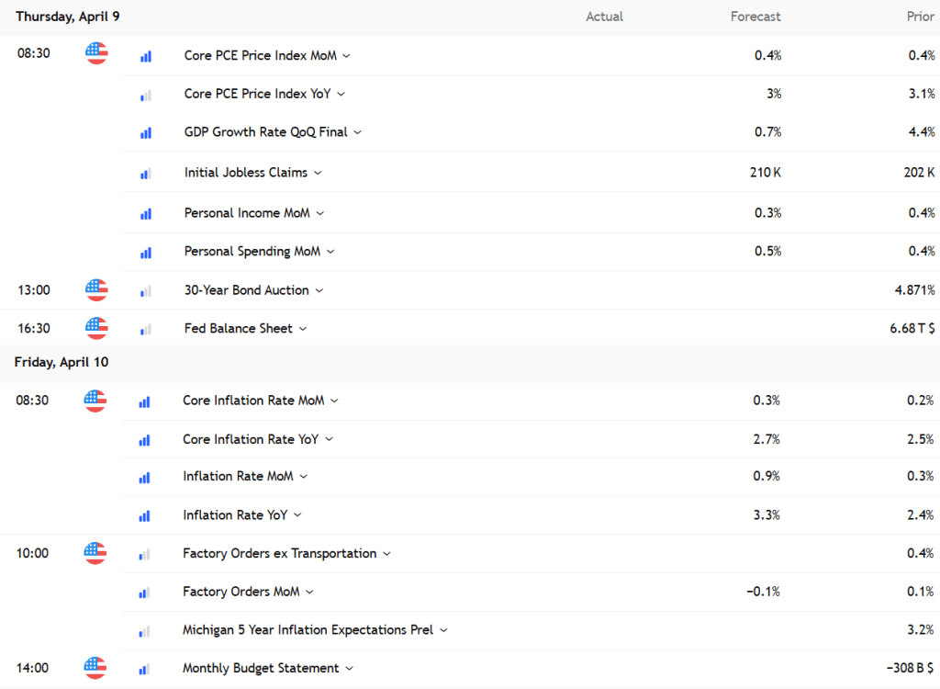Click the Prior column header
The image size is (940, 689).
[x=920, y=17]
